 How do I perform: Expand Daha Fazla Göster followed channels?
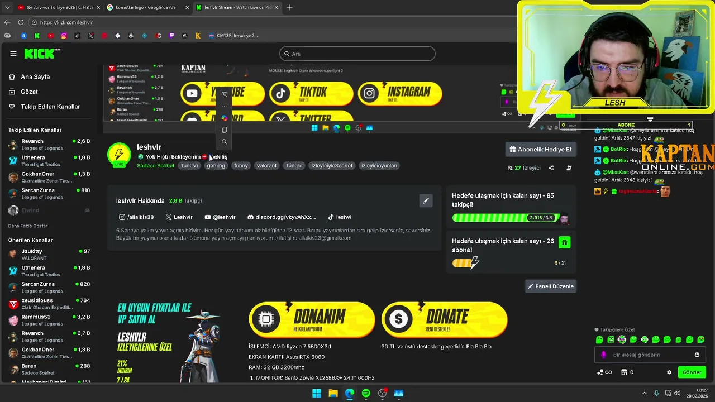(x=28, y=226)
